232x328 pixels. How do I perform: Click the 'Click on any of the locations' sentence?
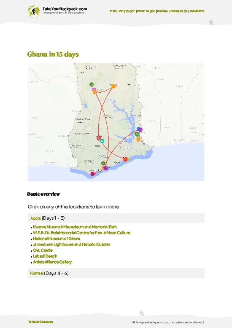tap(74, 207)
